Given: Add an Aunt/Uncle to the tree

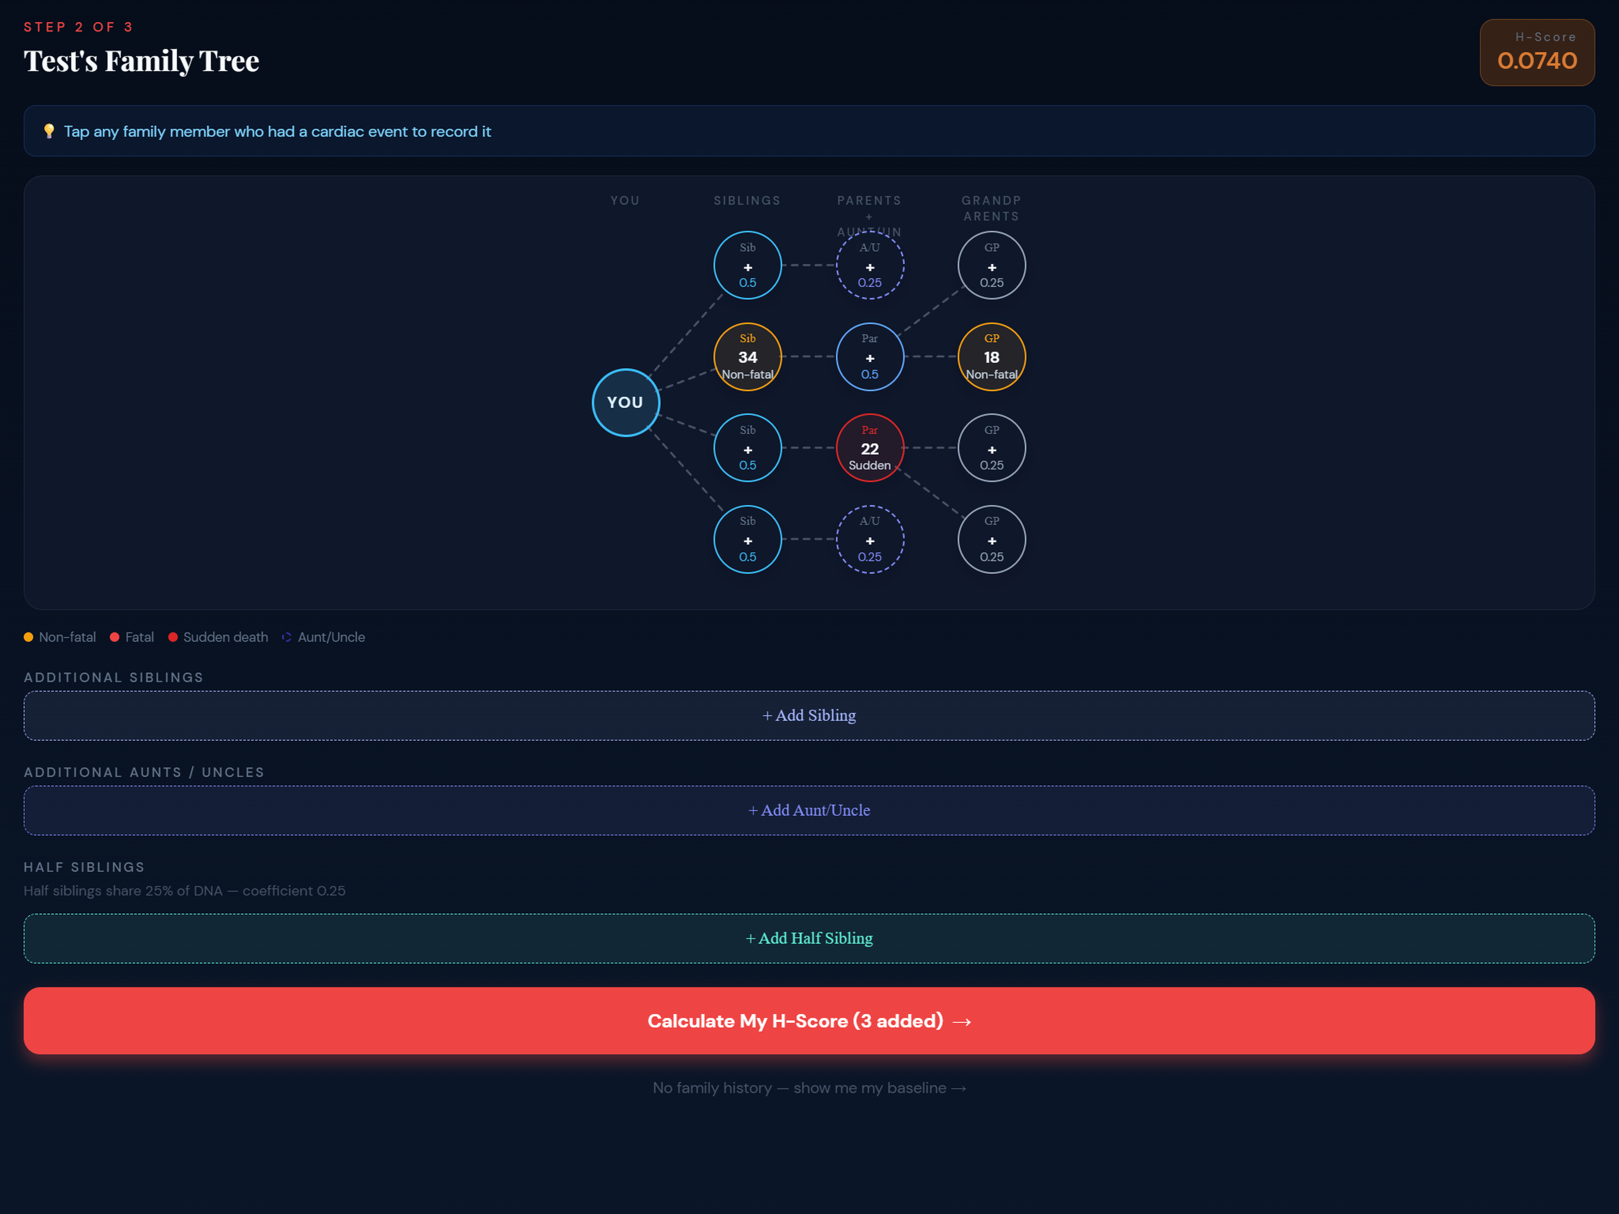Looking at the screenshot, I should [809, 810].
